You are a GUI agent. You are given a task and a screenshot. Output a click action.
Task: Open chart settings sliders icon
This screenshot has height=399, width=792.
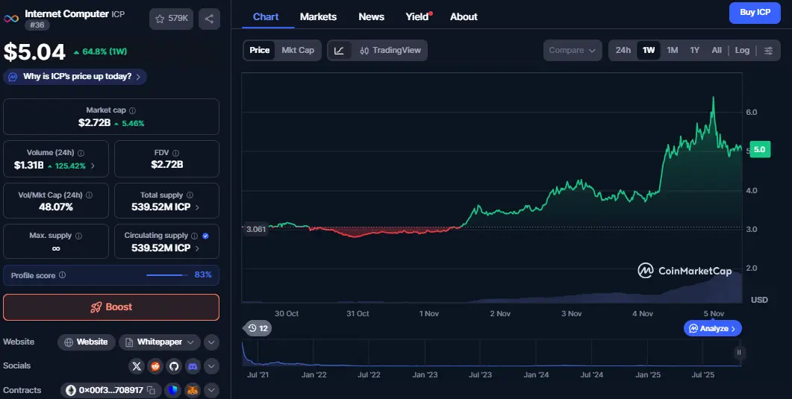(769, 51)
